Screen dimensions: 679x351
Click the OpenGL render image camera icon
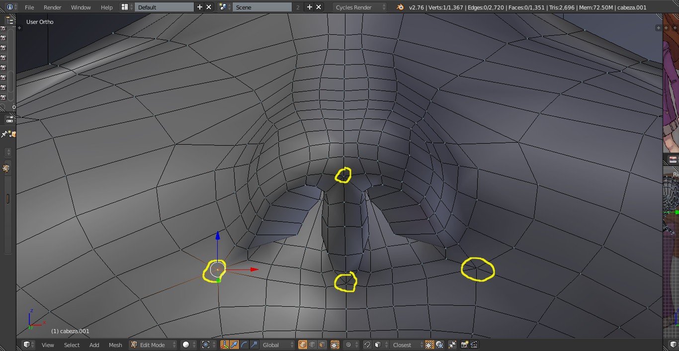[x=465, y=345]
